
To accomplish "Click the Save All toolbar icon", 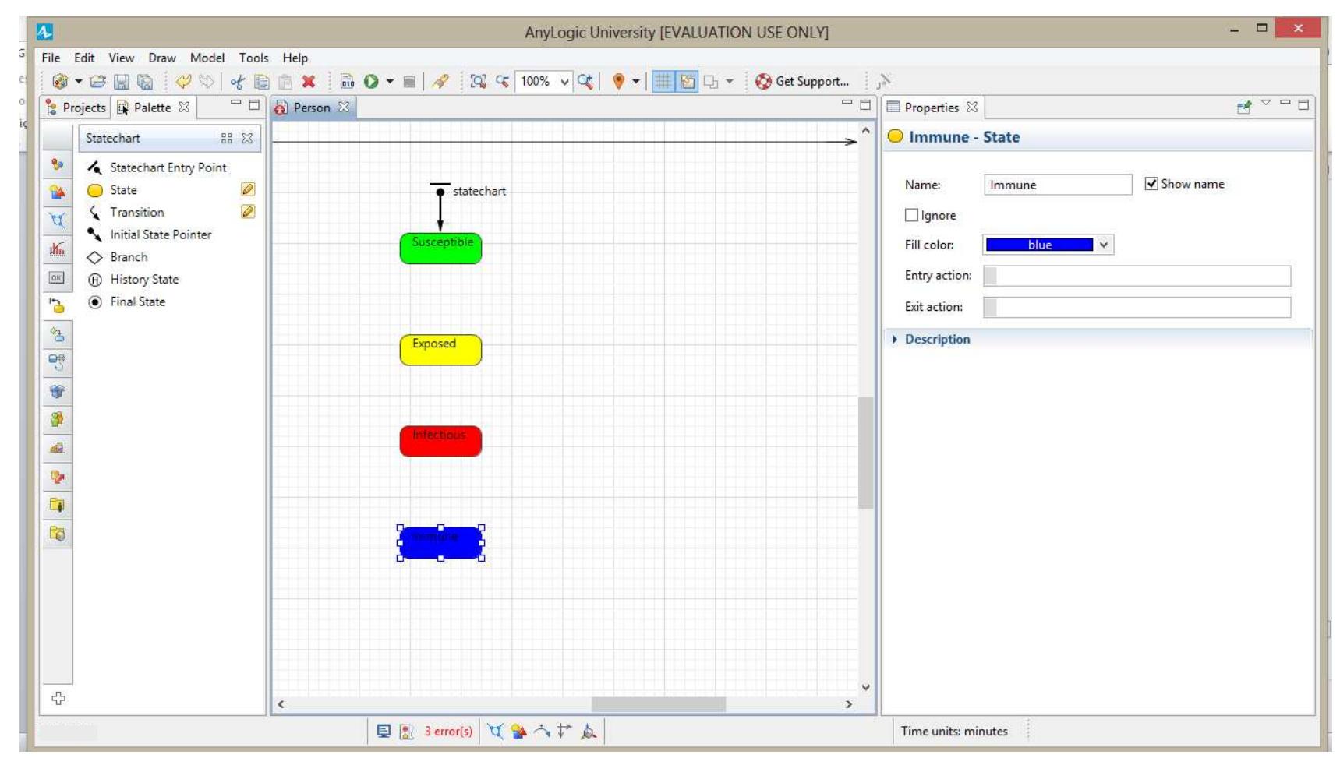I will click(x=144, y=81).
